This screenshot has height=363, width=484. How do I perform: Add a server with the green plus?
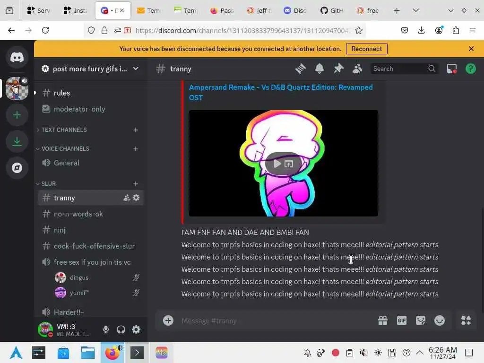tap(17, 115)
